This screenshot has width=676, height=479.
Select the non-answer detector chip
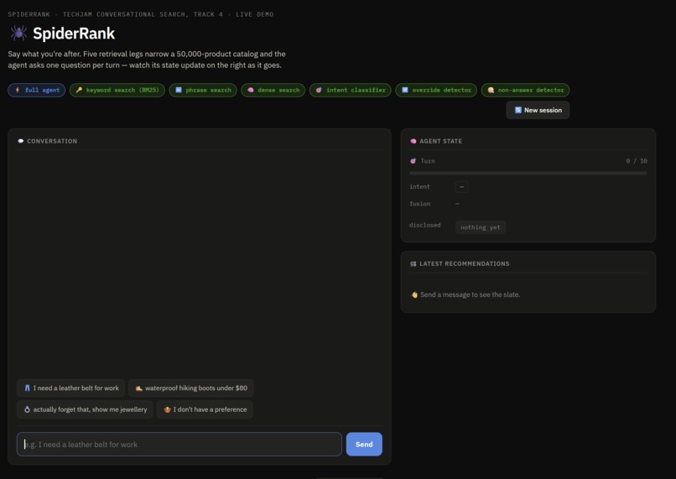coord(525,90)
